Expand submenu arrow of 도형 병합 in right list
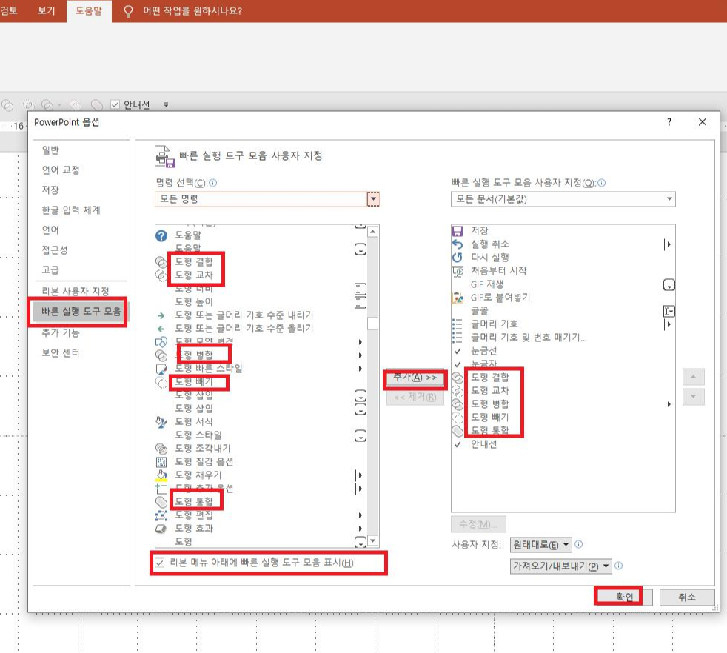The height and width of the screenshot is (653, 727). pos(669,404)
